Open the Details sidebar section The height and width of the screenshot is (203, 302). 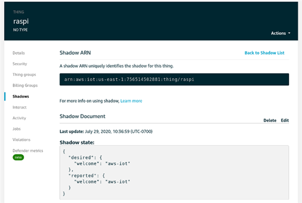(x=19, y=53)
